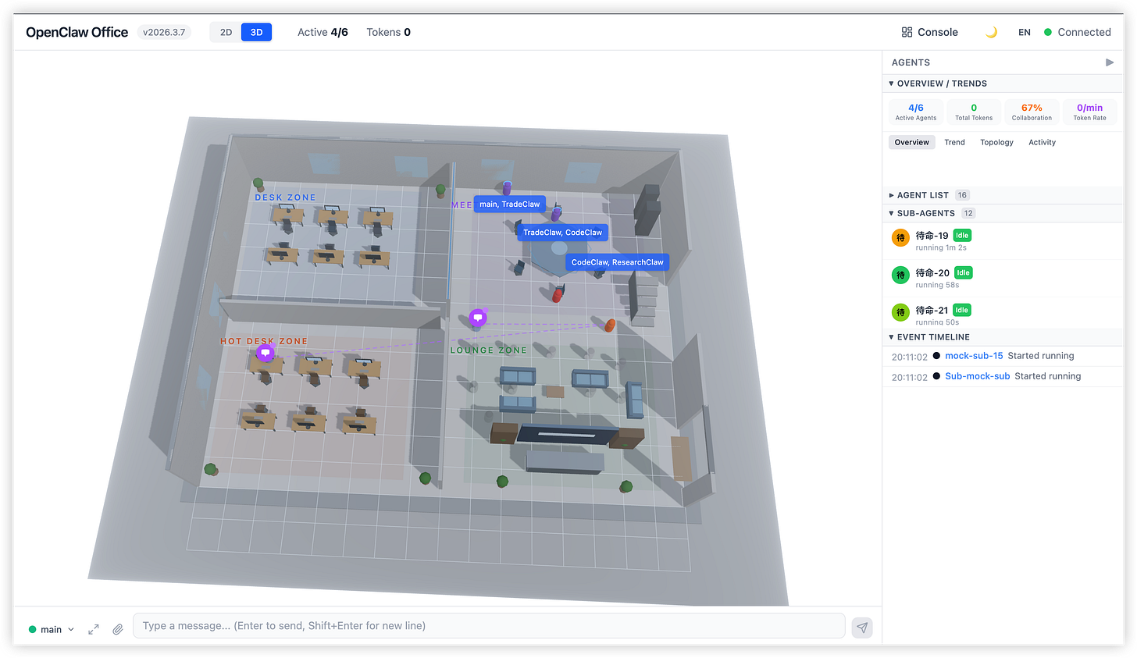Click the send message arrow icon
Image resolution: width=1137 pixels, height=658 pixels.
click(x=862, y=627)
